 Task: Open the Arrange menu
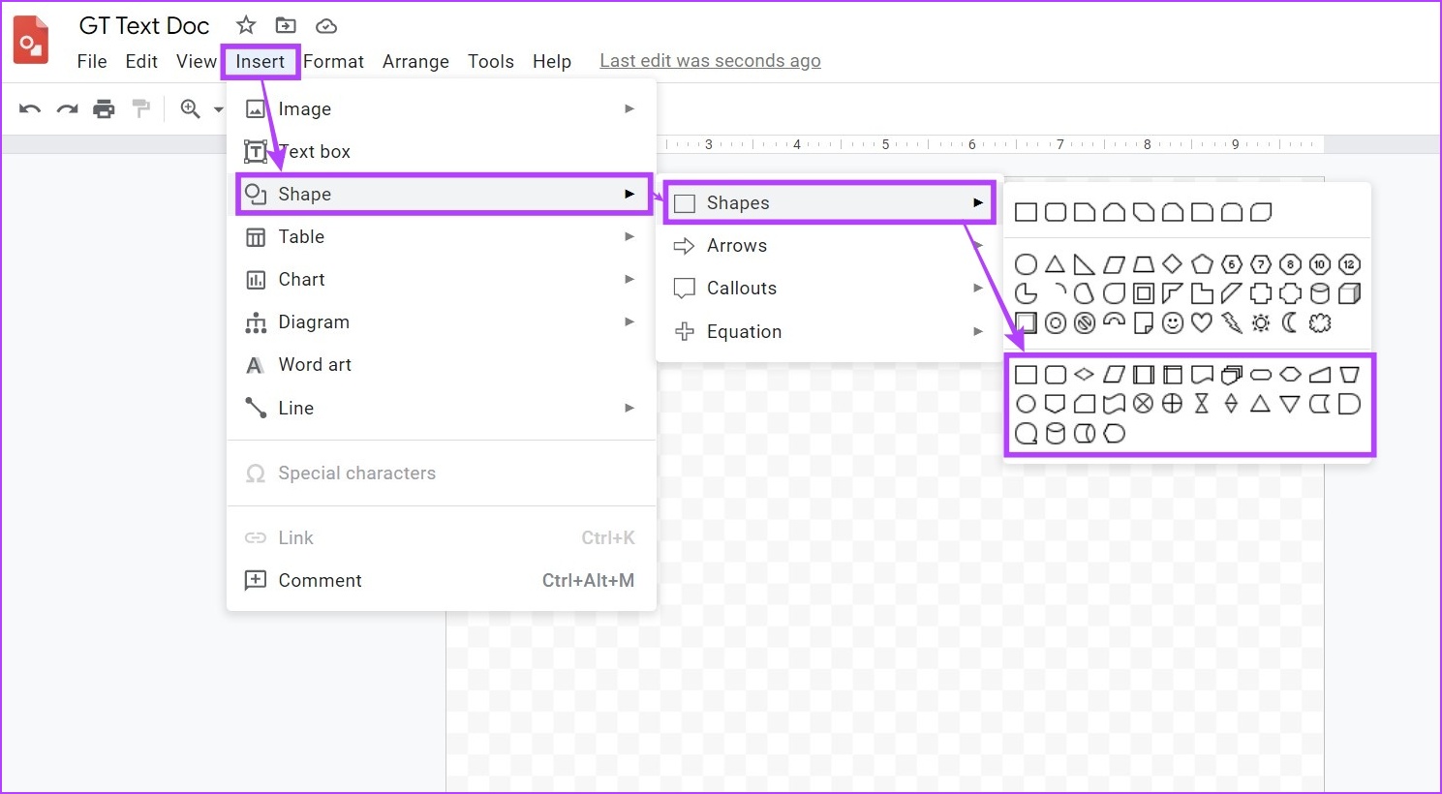(x=415, y=61)
